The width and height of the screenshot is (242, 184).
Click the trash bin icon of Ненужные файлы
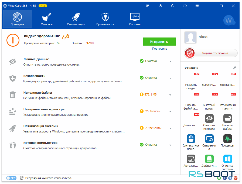tap(13, 95)
